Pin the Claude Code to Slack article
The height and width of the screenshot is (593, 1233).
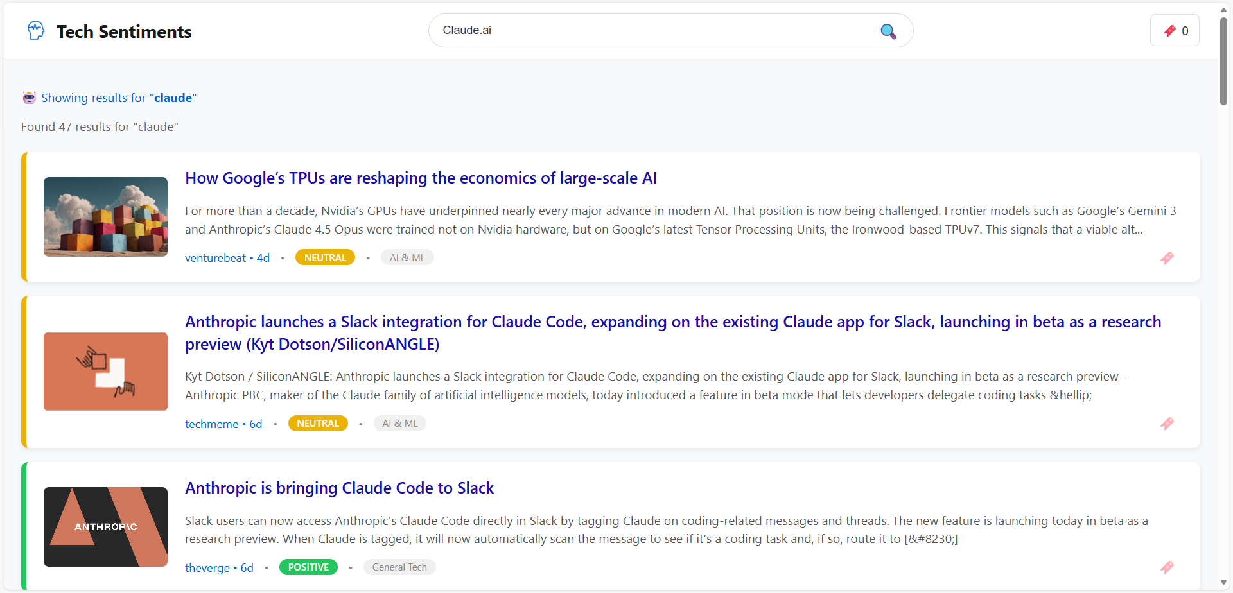tap(1167, 567)
